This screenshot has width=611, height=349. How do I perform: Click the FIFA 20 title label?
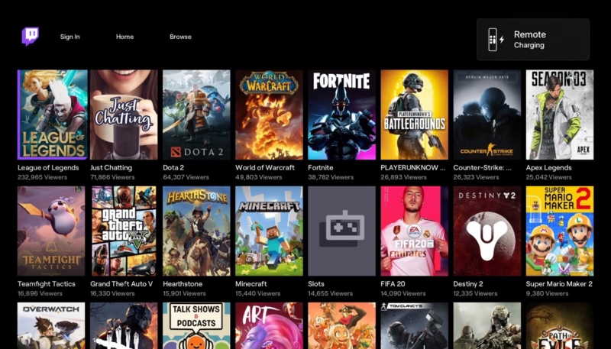[x=393, y=284]
